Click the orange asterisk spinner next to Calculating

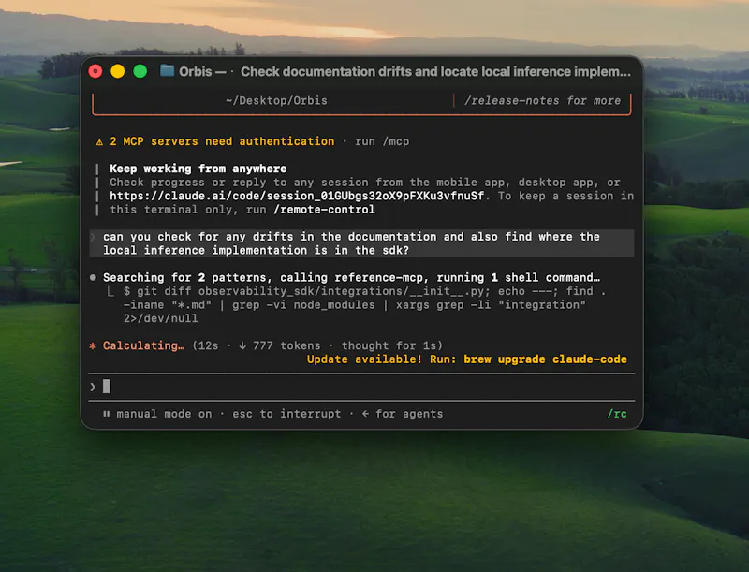[x=93, y=345]
